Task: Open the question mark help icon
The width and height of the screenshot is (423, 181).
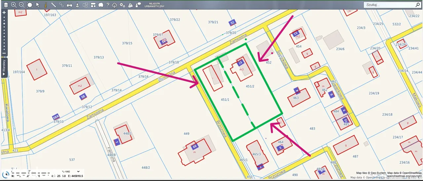Action: (108, 5)
